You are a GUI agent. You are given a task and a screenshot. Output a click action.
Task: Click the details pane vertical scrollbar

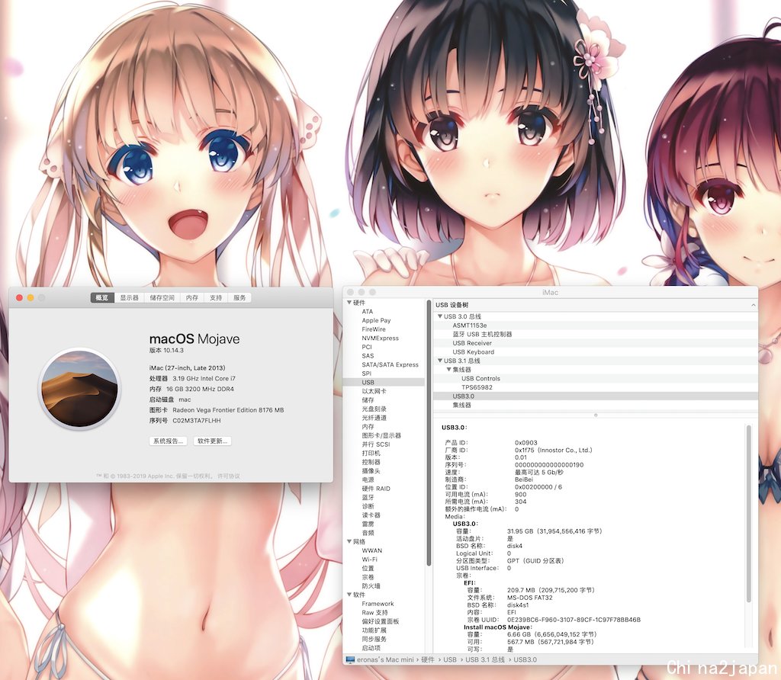[748, 513]
